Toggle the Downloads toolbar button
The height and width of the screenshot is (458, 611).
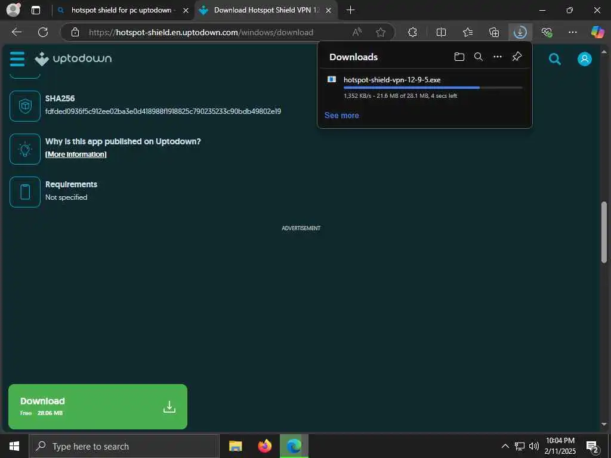coord(520,32)
